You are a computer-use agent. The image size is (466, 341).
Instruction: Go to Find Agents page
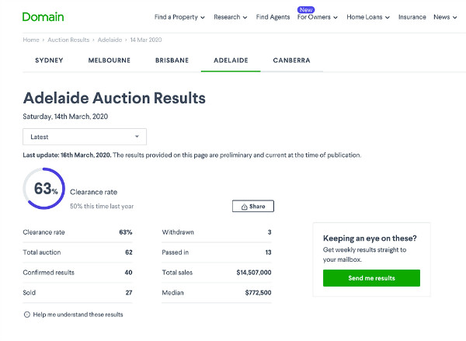pyautogui.click(x=273, y=17)
